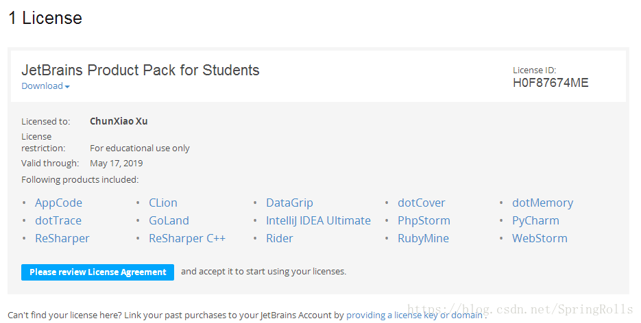The image size is (641, 323).
Task: Open the Download dropdown
Action: point(45,86)
